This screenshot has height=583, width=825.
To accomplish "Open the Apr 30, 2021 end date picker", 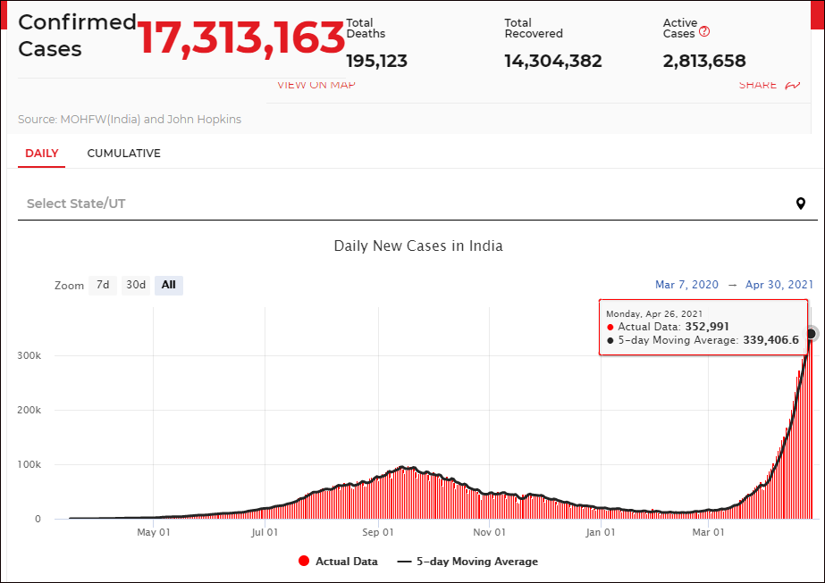I will pyautogui.click(x=779, y=285).
